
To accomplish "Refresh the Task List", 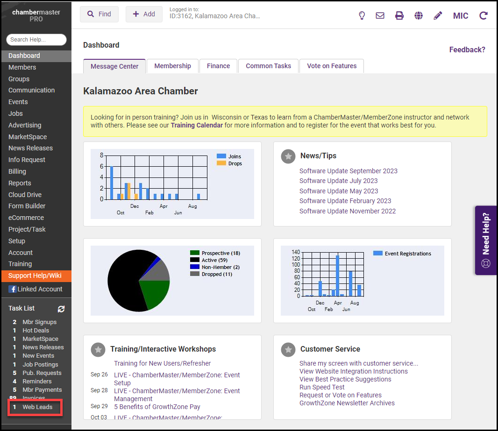I will coord(61,309).
